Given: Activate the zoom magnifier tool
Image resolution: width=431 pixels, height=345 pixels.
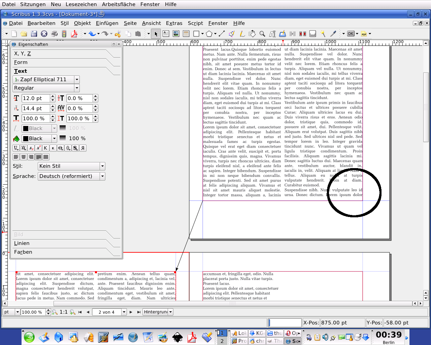Looking at the screenshot, I should pyautogui.click(x=262, y=34).
